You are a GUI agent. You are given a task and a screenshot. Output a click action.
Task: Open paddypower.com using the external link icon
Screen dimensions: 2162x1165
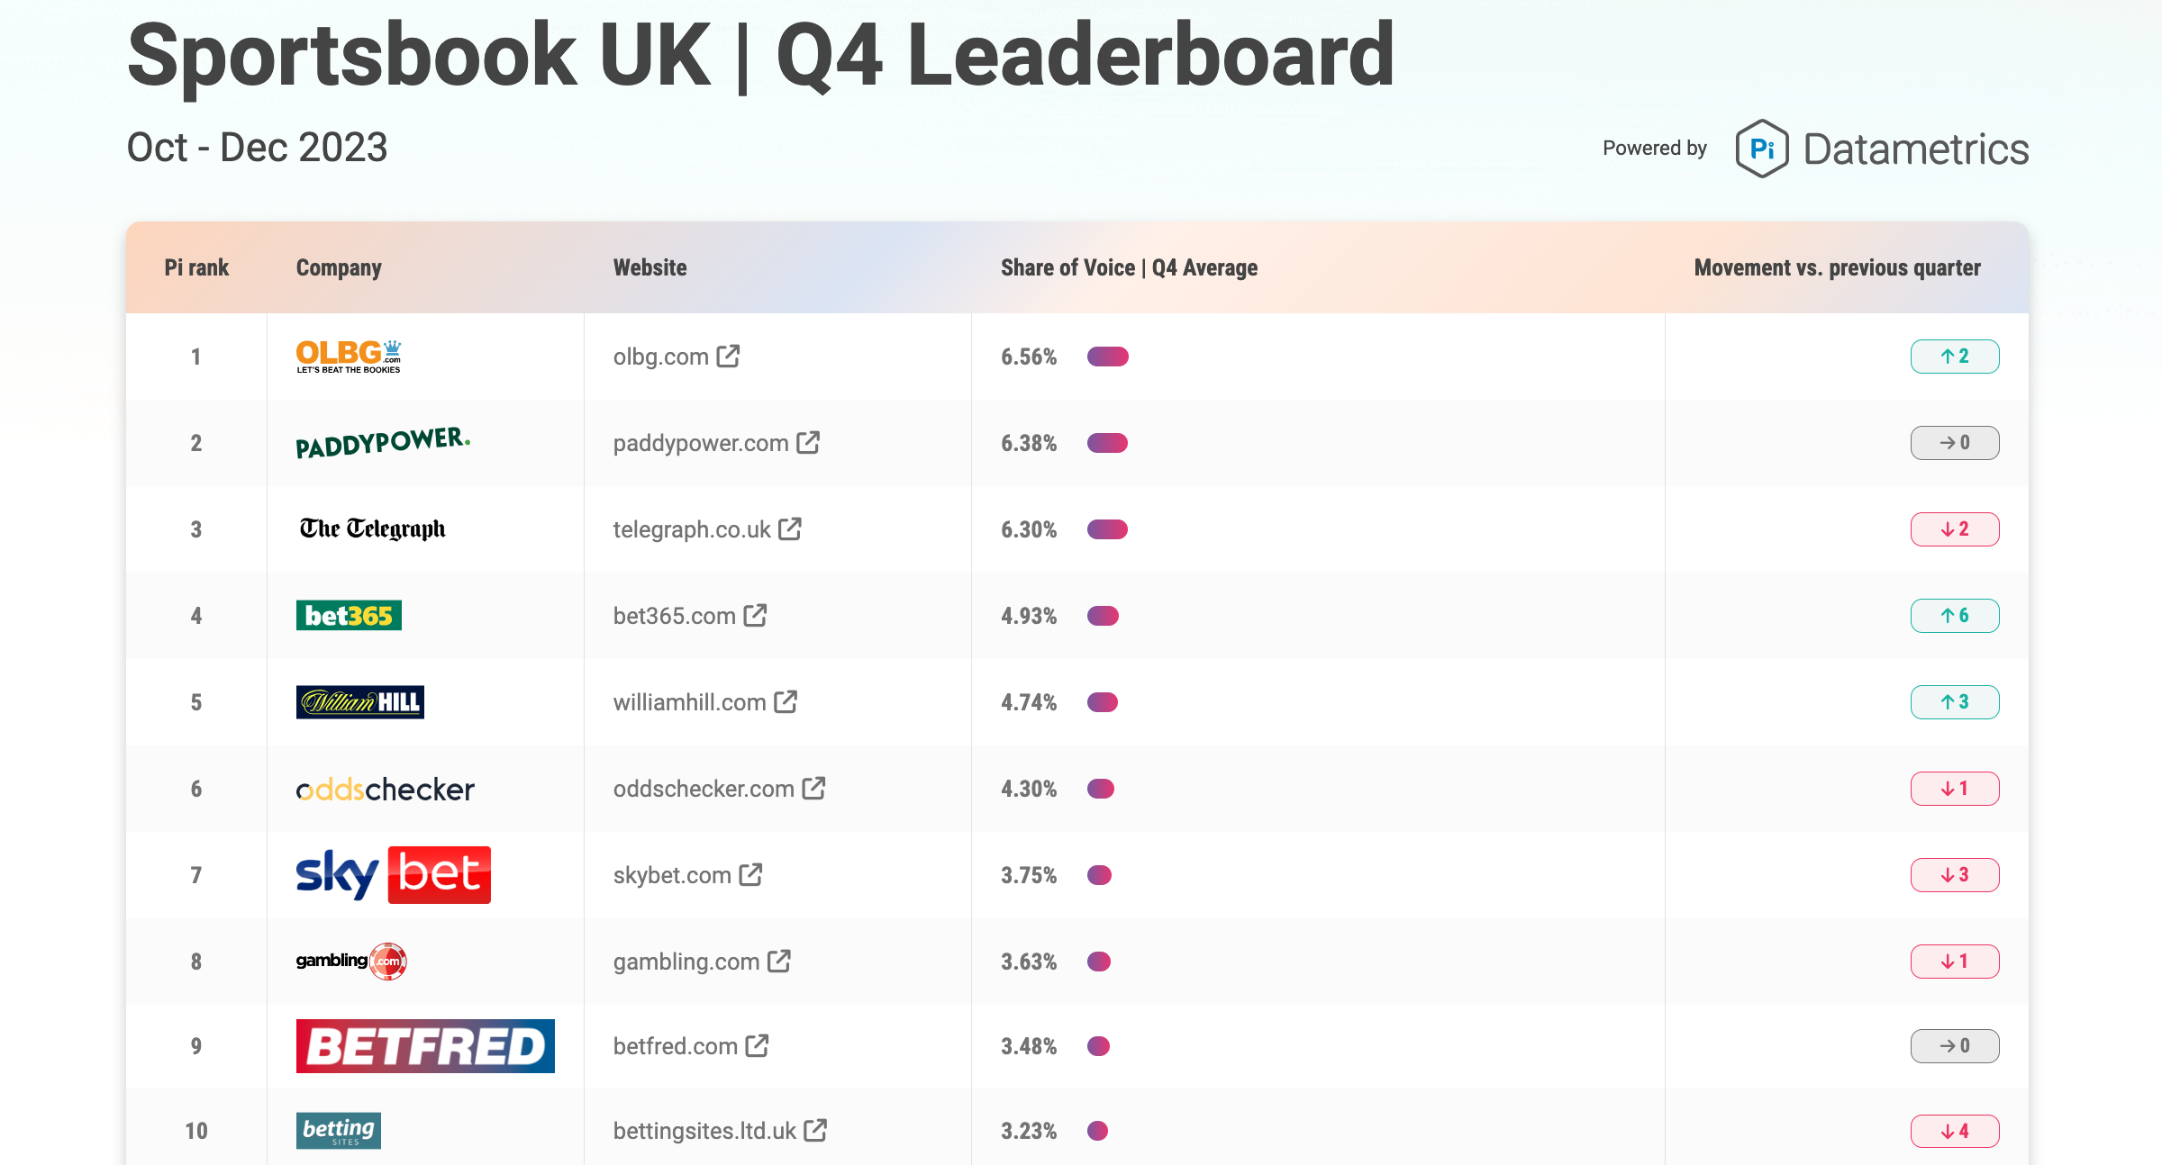pos(808,442)
